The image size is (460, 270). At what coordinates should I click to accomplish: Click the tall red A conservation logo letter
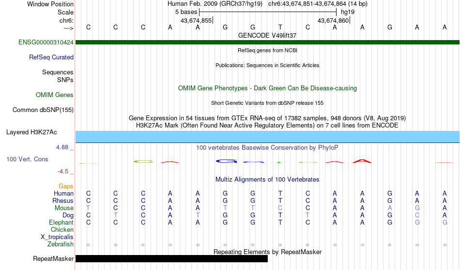click(362, 161)
